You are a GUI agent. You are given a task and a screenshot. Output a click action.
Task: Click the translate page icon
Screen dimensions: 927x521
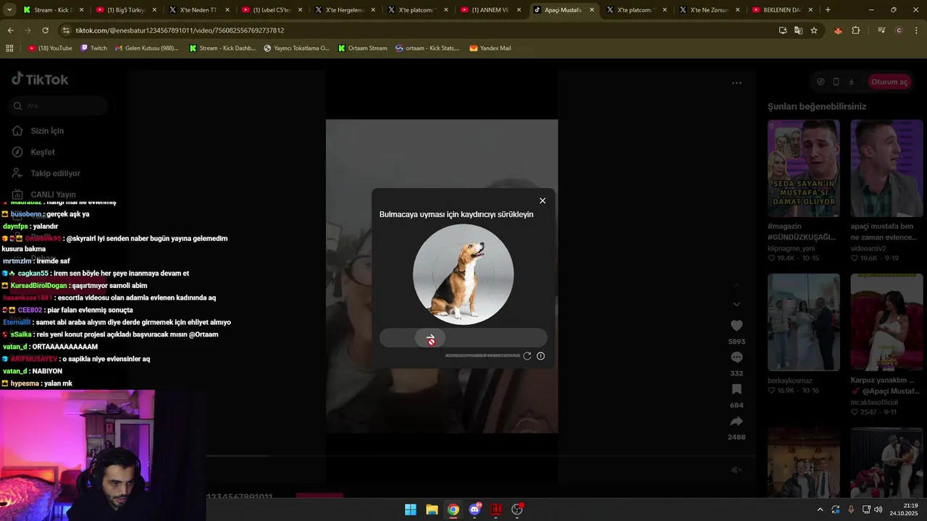(798, 30)
